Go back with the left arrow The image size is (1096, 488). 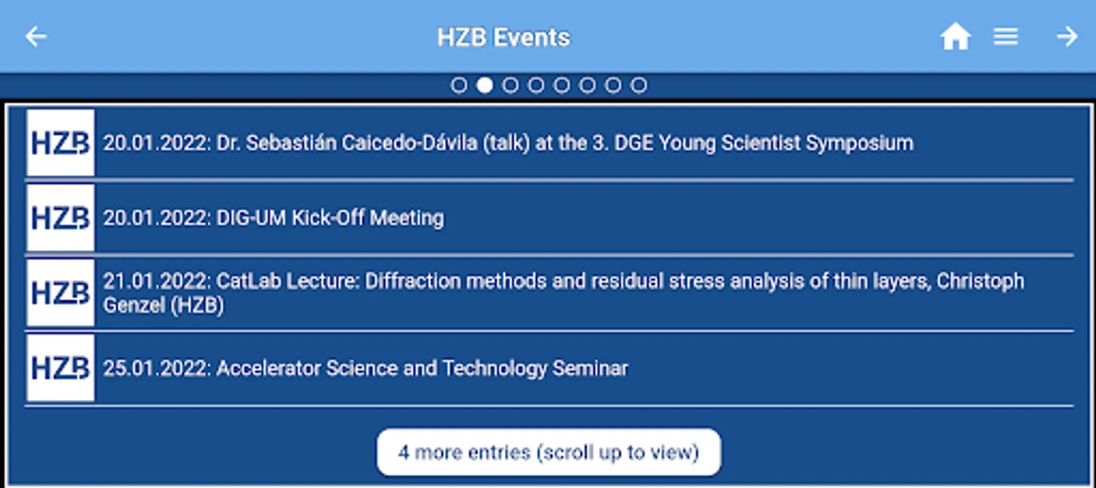[x=36, y=37]
